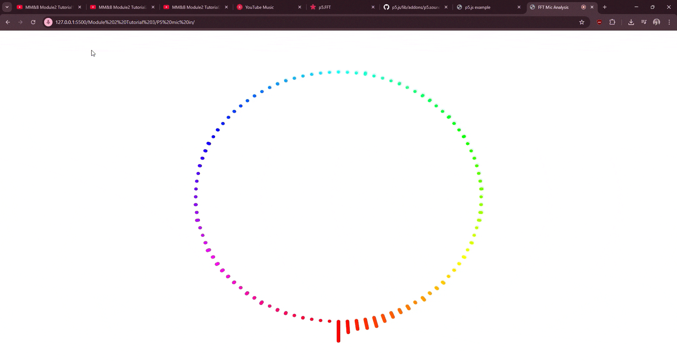Open Chrome's three-dot menu
Image resolution: width=677 pixels, height=363 pixels.
tap(669, 22)
